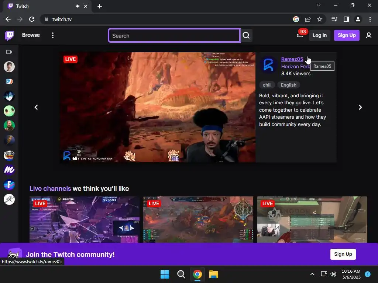Open the three-dot More menu beside Browse

pyautogui.click(x=53, y=35)
